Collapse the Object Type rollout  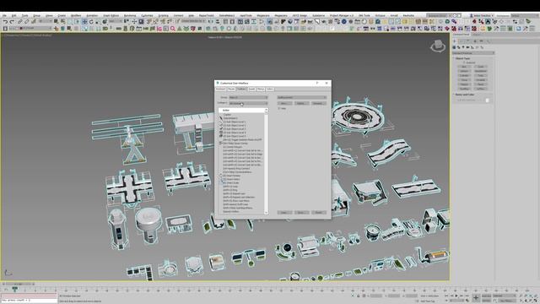click(463, 58)
